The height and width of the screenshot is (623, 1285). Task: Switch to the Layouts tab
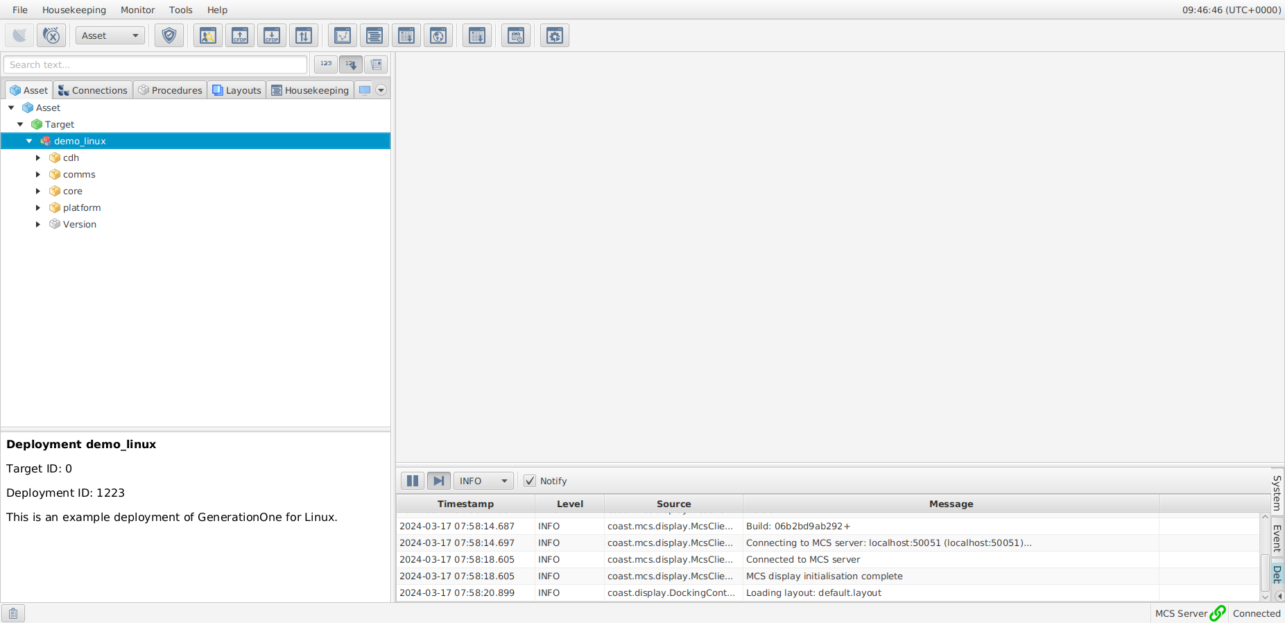point(236,90)
